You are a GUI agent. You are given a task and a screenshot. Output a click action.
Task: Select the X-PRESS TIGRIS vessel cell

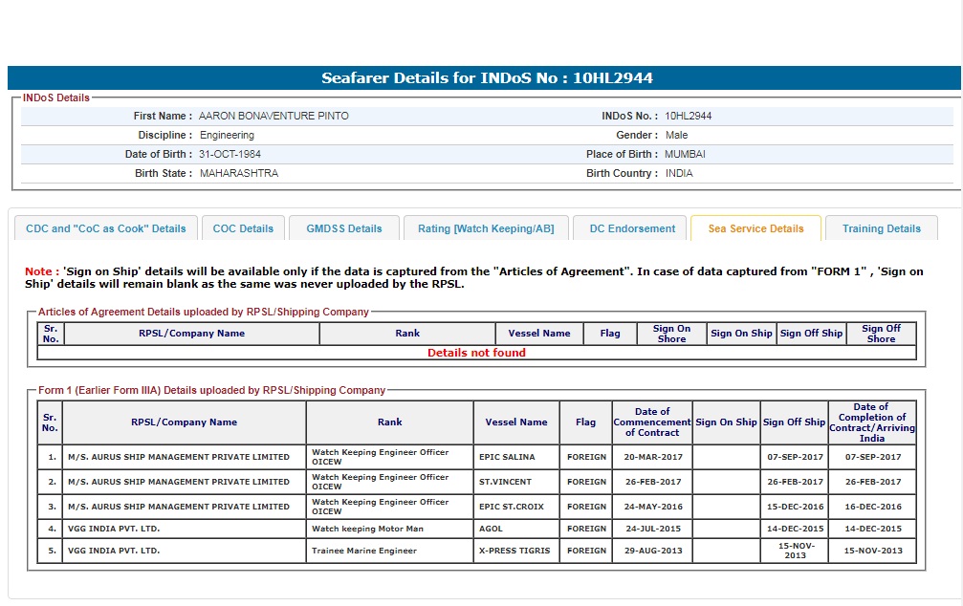514,551
